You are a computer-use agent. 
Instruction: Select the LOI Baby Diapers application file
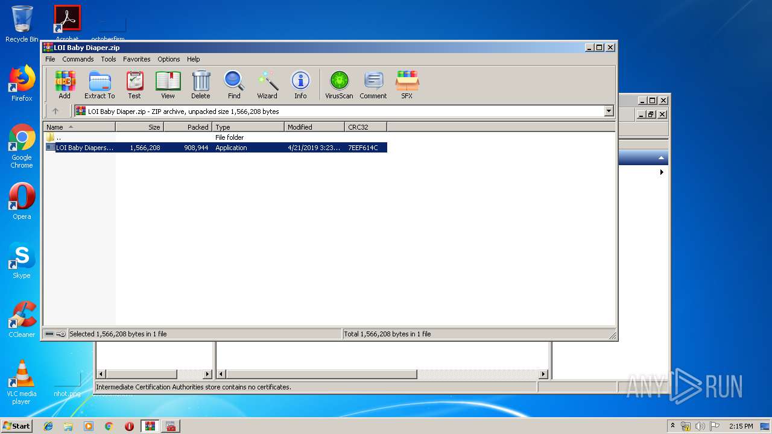tap(215, 148)
